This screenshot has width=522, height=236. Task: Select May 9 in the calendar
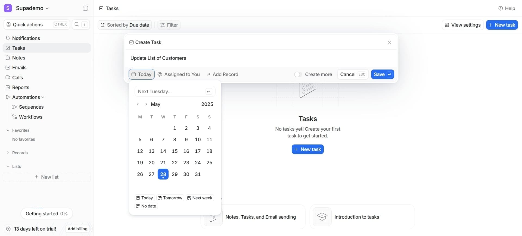[x=186, y=140]
